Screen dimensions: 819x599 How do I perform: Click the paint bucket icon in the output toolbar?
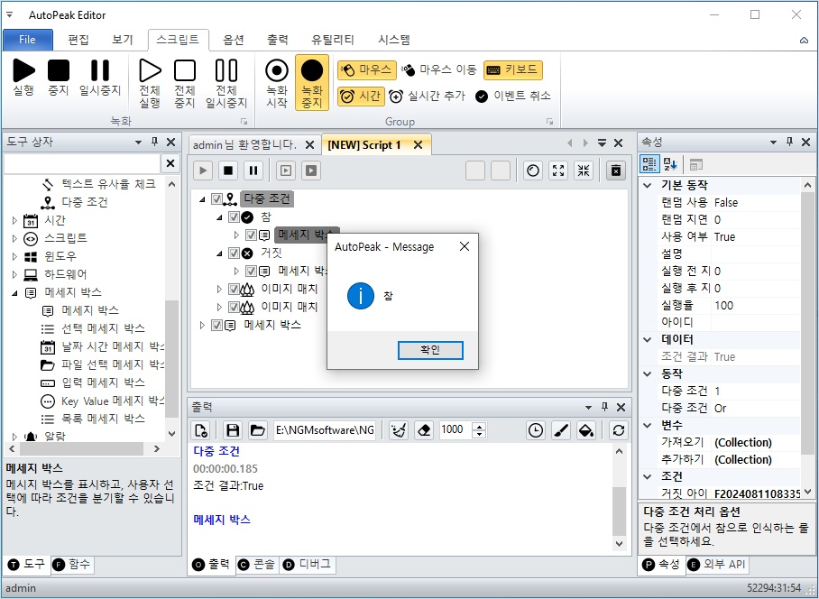point(586,430)
